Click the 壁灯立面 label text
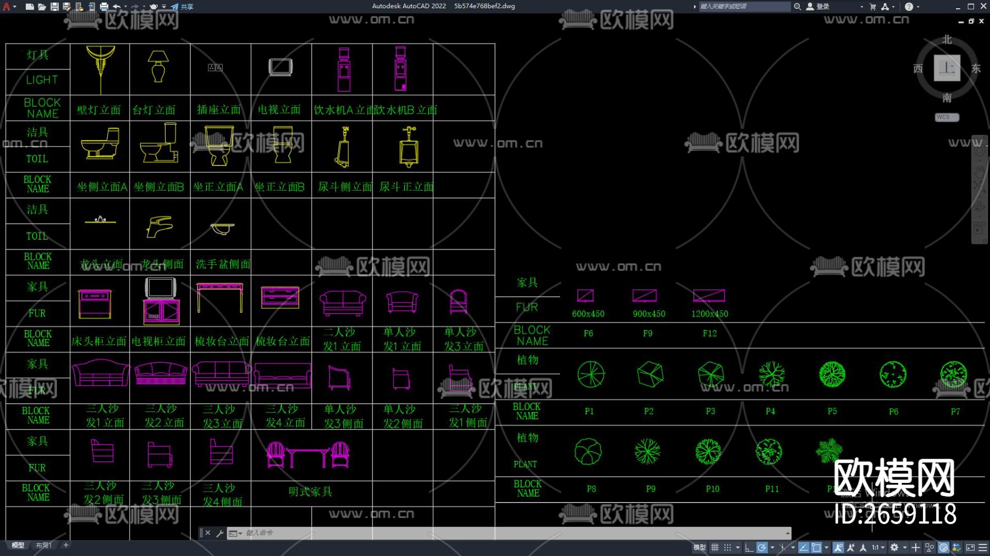Screen dimensions: 990x556 (99, 110)
